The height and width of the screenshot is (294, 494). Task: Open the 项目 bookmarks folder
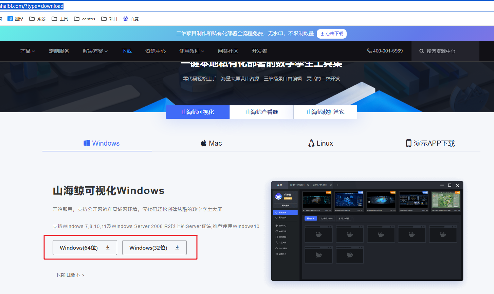click(109, 19)
